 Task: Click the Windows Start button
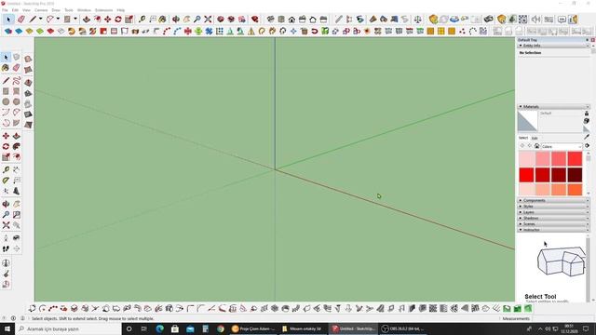7,328
